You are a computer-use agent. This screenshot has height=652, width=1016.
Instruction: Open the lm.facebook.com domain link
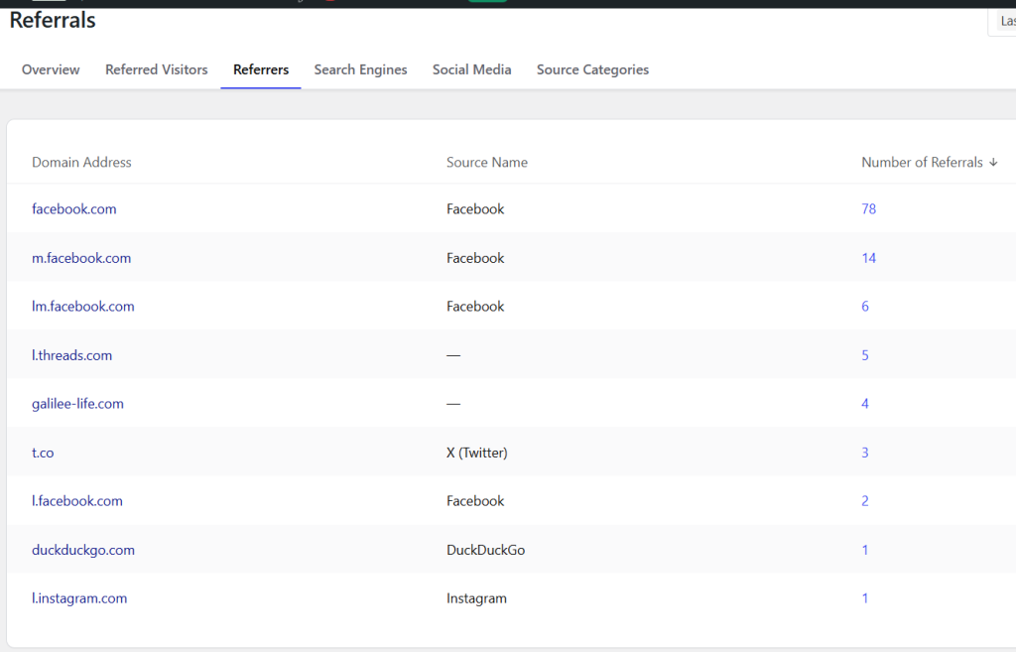pos(83,306)
